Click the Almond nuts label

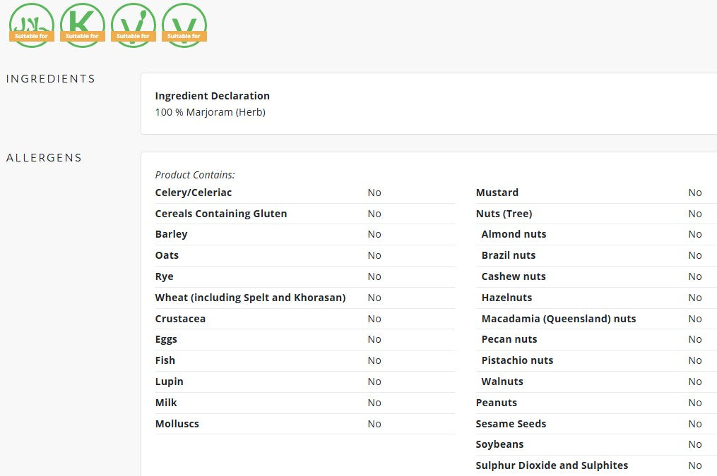514,234
